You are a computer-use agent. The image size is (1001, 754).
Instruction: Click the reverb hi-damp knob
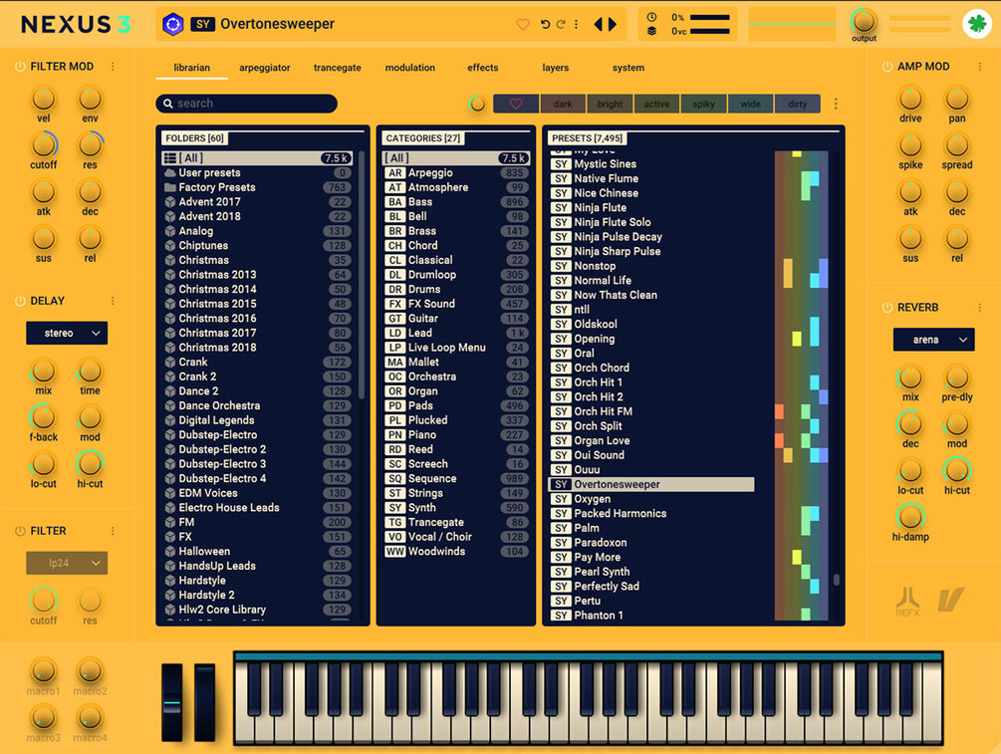[910, 517]
